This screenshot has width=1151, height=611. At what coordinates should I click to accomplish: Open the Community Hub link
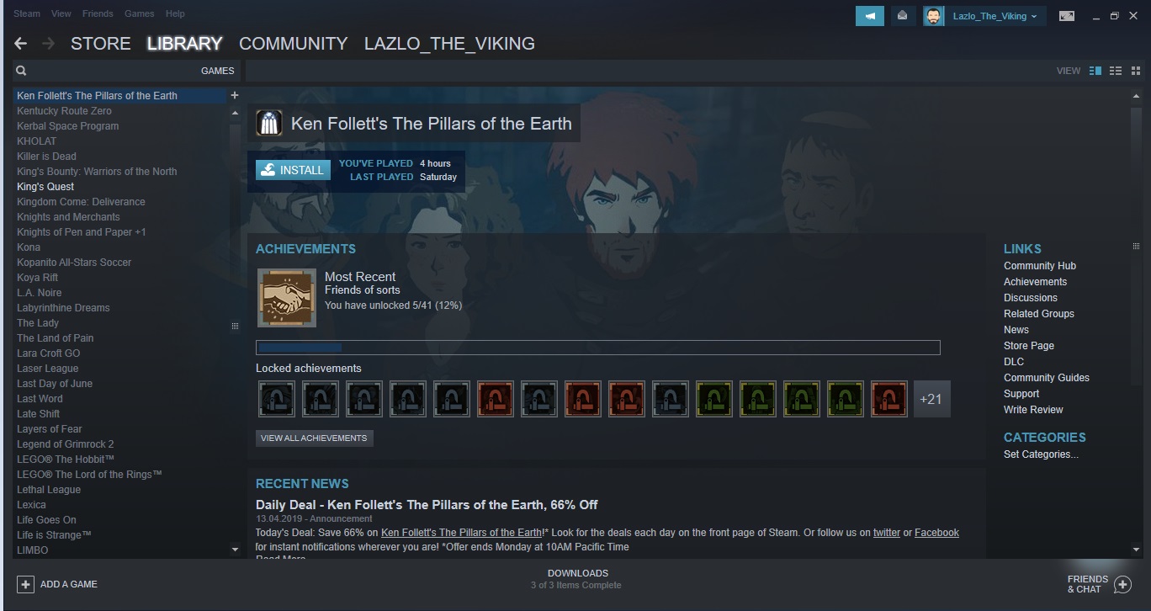[x=1040, y=266]
